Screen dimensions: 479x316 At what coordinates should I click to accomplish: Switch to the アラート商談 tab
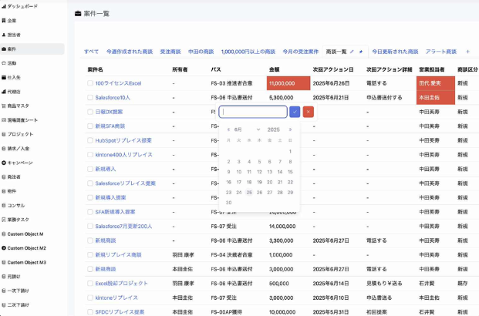point(440,52)
